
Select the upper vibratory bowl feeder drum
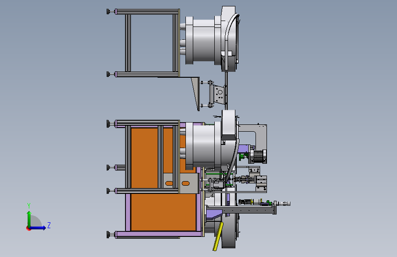(204, 41)
